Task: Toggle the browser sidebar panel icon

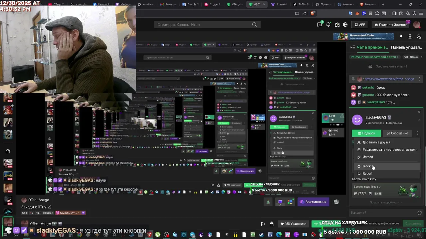Action: pyautogui.click(x=394, y=13)
